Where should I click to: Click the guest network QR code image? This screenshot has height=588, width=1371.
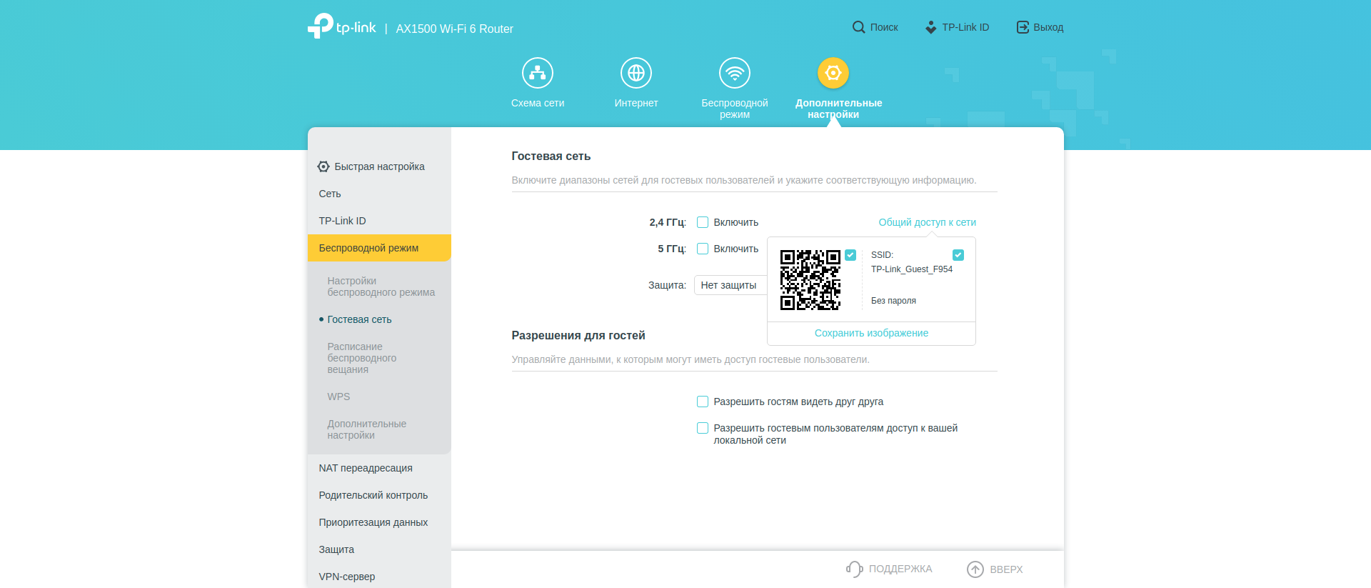click(x=810, y=280)
